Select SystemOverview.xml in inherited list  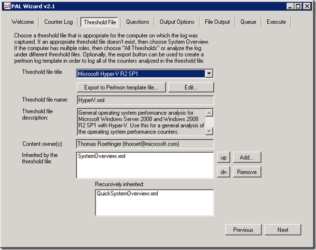tap(102, 156)
